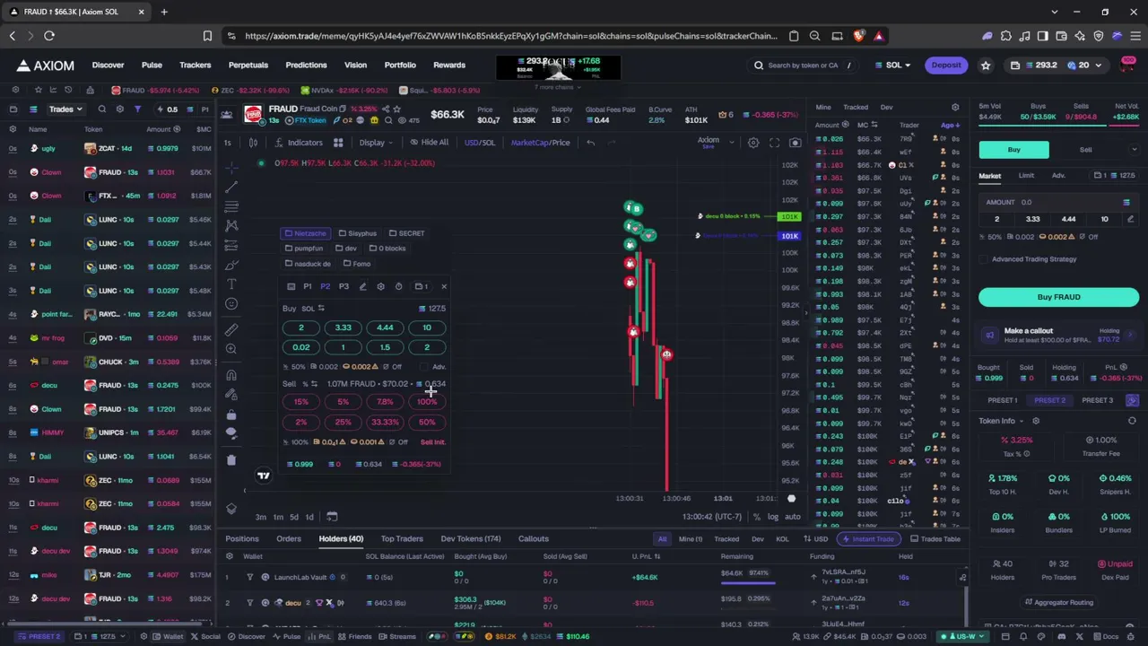Screen dimensions: 1148x646
Task: Open the Axiom save layout dropdown
Action: pyautogui.click(x=714, y=142)
